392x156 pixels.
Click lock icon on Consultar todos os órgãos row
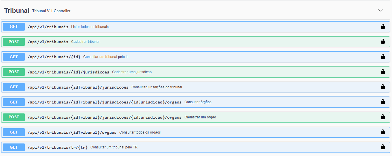pyautogui.click(x=382, y=132)
